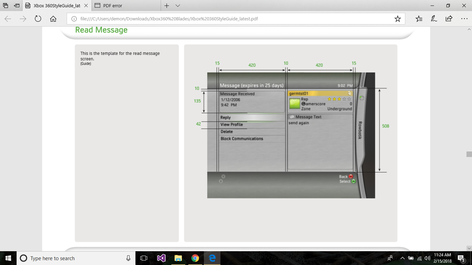The width and height of the screenshot is (472, 265).
Task: Click Block Communications text
Action: coord(242,139)
